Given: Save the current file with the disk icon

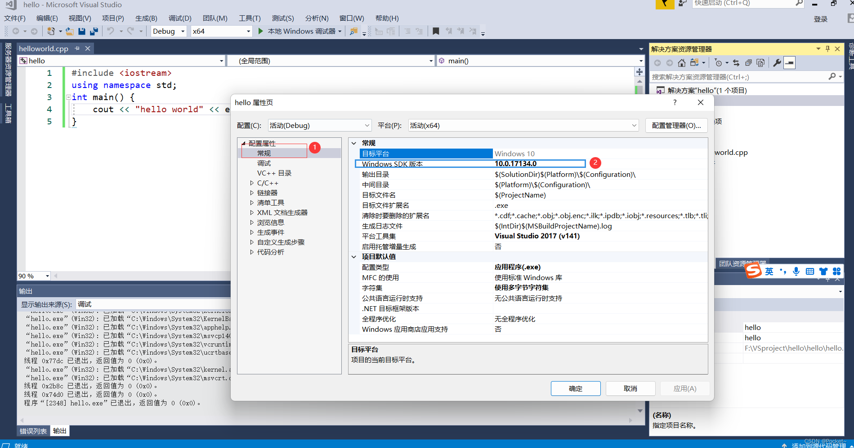Looking at the screenshot, I should 81,31.
